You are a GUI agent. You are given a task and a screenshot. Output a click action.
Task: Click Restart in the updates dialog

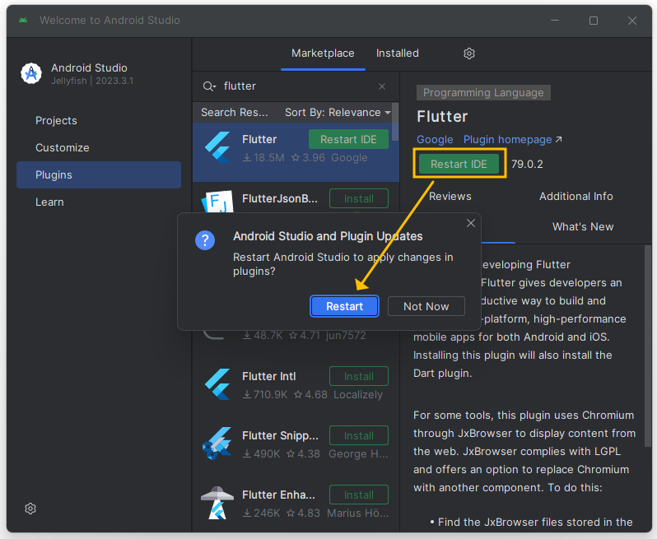(x=344, y=306)
